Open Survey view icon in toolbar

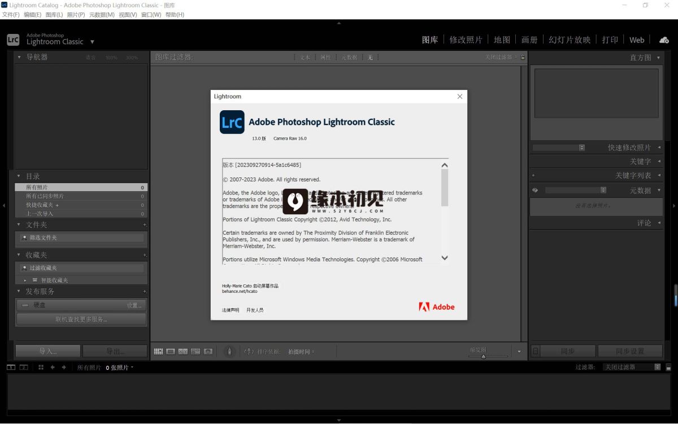(195, 352)
